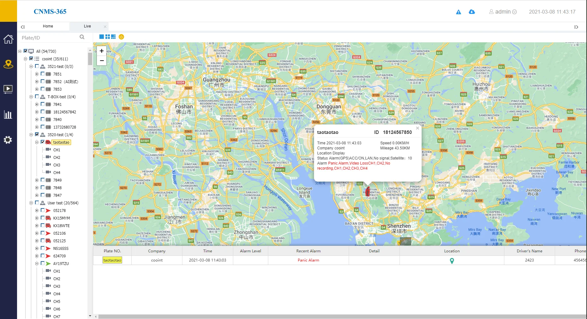Open the statistics reports sidebar icon
This screenshot has width=587, height=319.
(x=8, y=114)
